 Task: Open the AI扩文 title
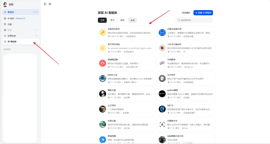point(170,105)
